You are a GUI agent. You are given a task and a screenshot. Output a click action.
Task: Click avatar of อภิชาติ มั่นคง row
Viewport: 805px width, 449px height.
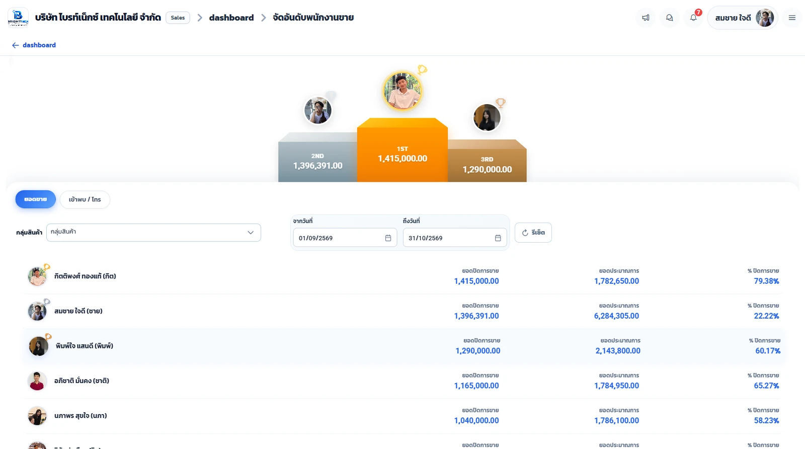pyautogui.click(x=37, y=381)
